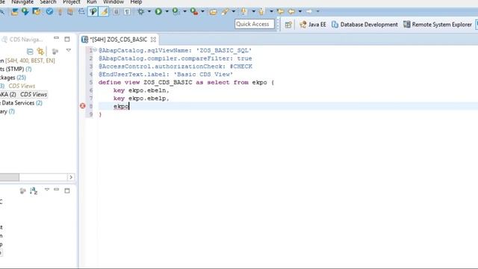Click Collapse All in CDS Navigator
Image resolution: width=478 pixels, height=269 pixels.
point(30,51)
